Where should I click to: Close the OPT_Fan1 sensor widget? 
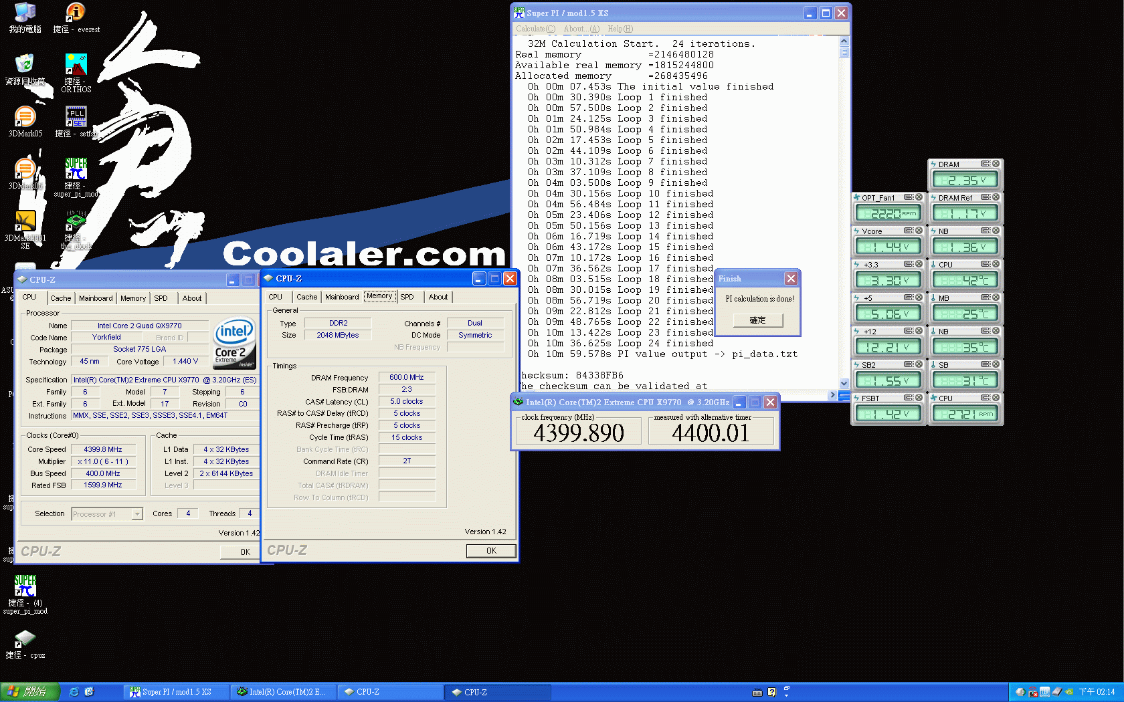919,197
